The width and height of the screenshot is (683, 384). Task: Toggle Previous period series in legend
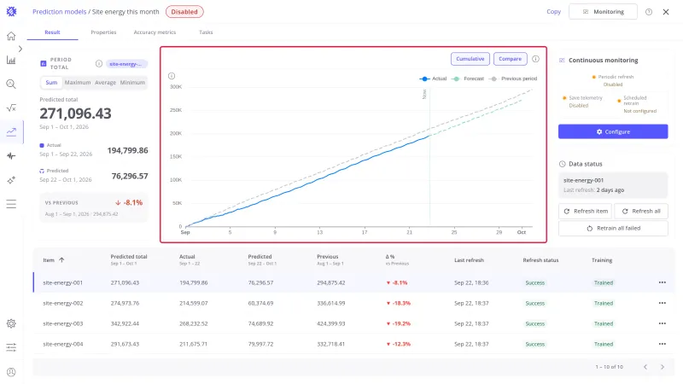[513, 79]
